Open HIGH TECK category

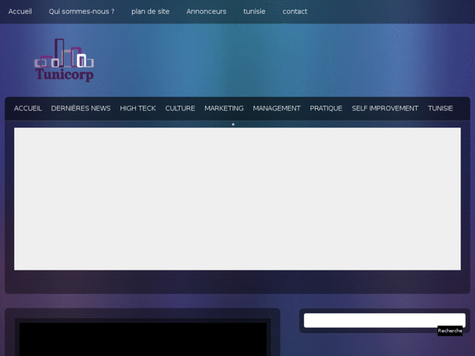(x=138, y=108)
